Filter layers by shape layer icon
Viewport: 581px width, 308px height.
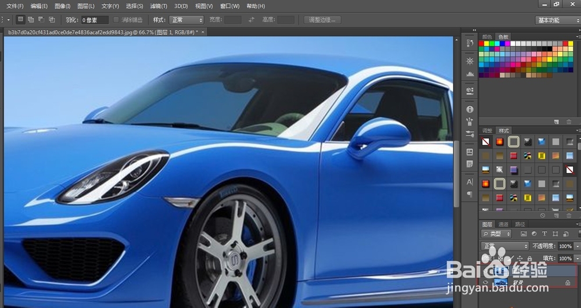point(555,234)
